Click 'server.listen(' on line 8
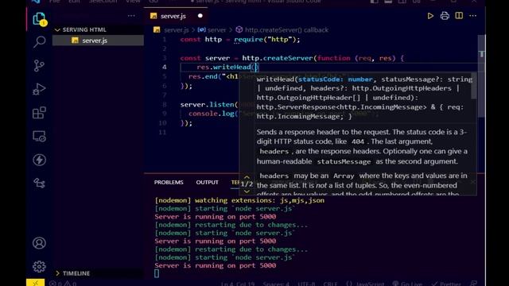 click(x=209, y=104)
